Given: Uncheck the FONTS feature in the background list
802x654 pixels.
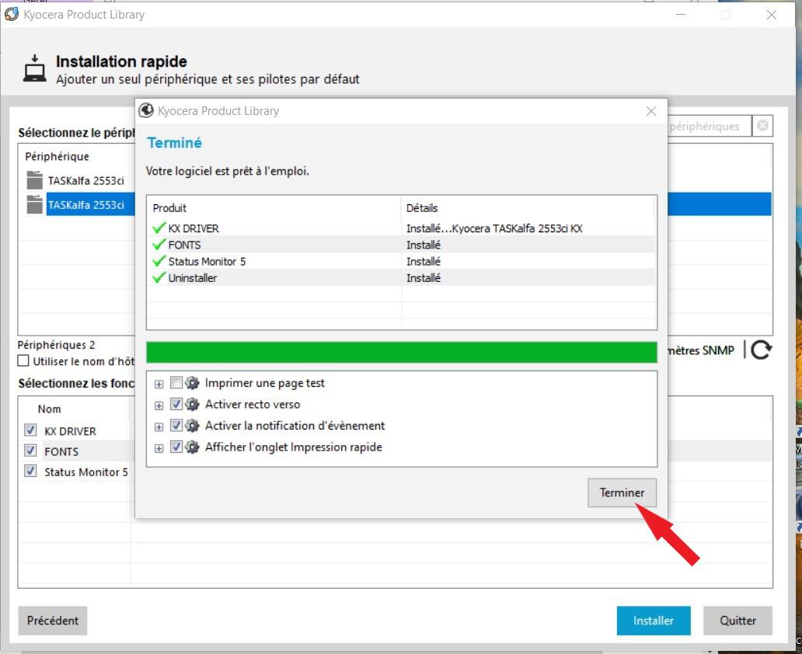Looking at the screenshot, I should click(30, 450).
